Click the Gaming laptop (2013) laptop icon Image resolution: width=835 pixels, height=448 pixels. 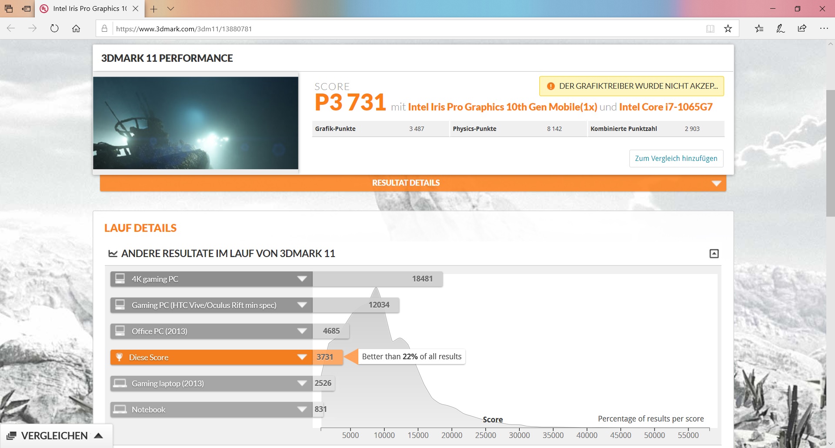coord(120,383)
